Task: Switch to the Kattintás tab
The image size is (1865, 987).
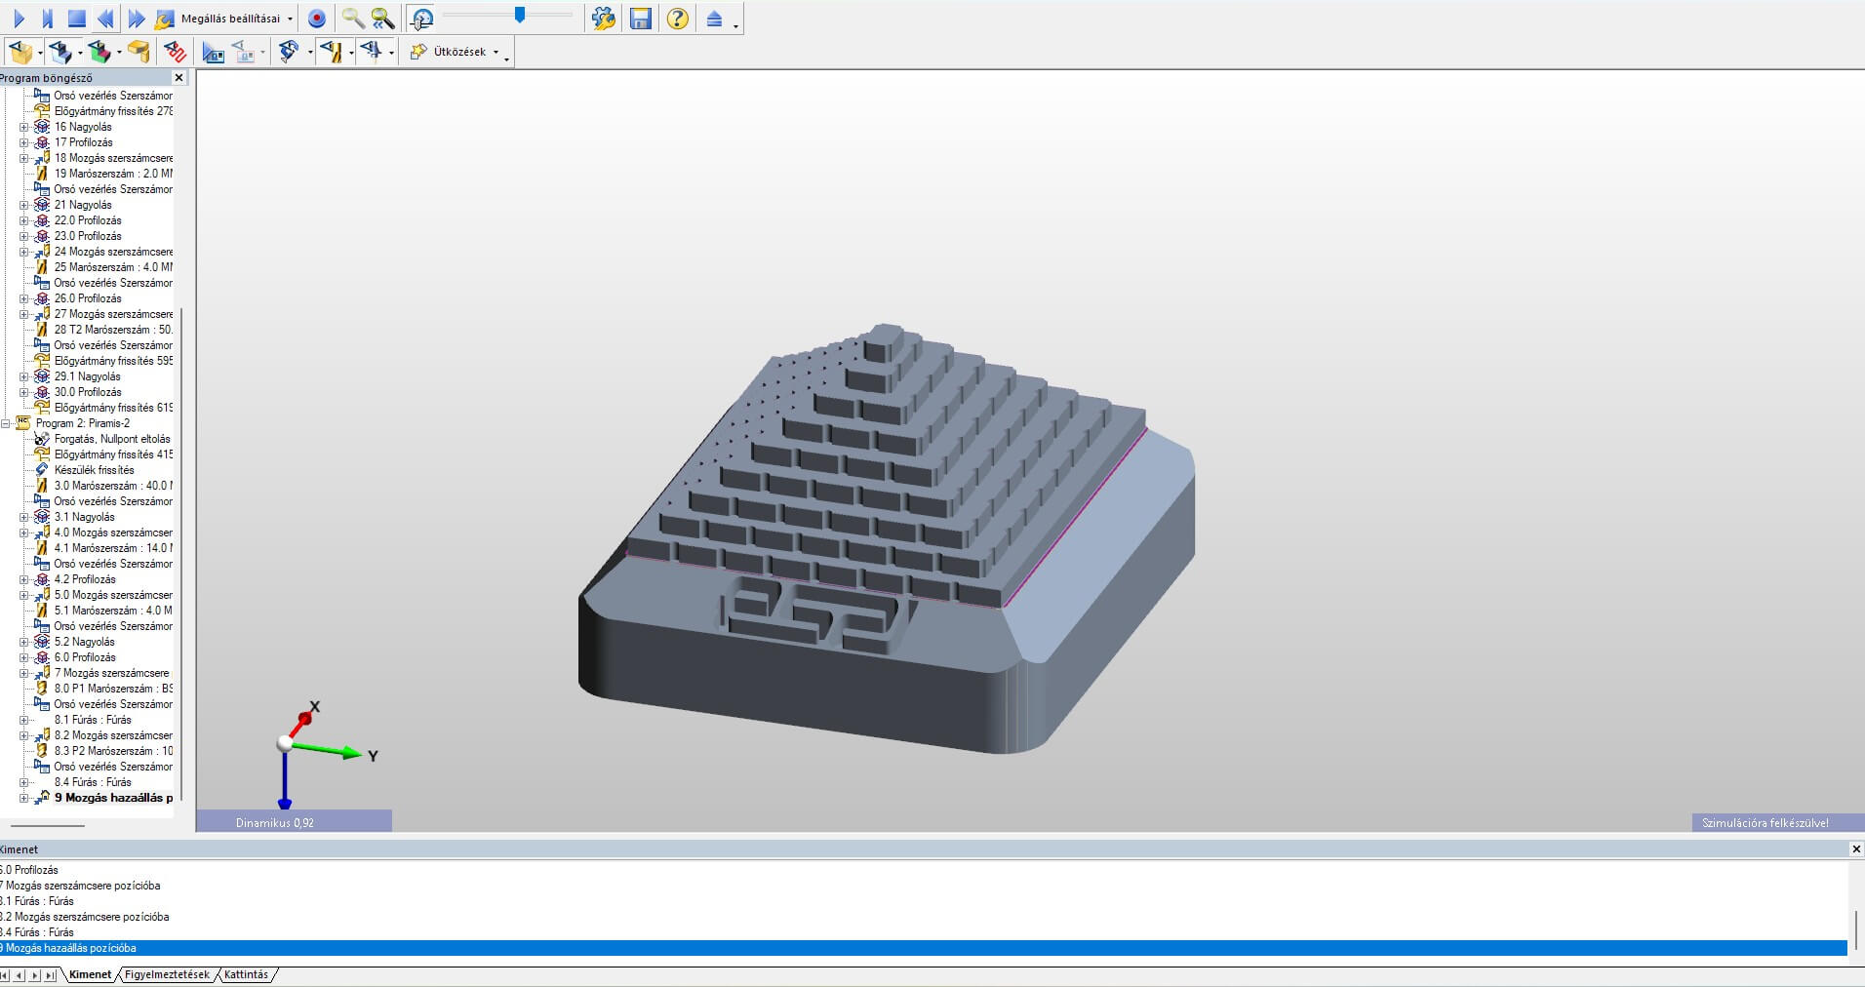Action: tap(246, 974)
